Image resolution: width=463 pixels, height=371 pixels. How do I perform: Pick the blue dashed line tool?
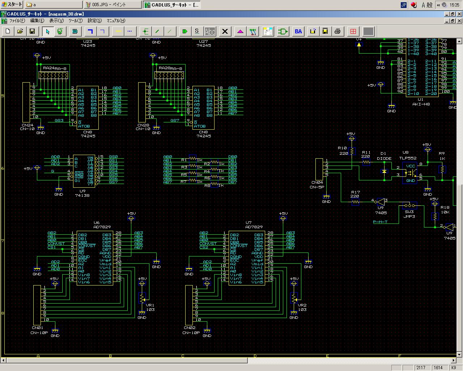tap(130, 32)
